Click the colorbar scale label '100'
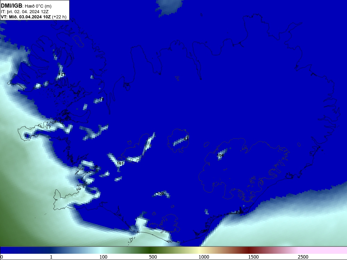The width and height of the screenshot is (347, 260). tap(103, 257)
